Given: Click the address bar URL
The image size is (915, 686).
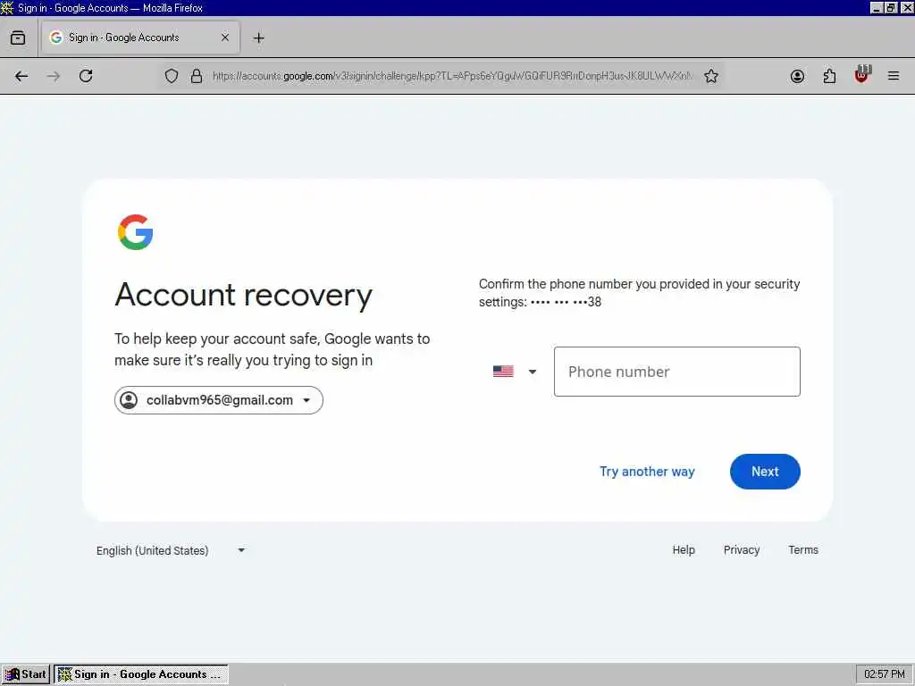Looking at the screenshot, I should [452, 76].
